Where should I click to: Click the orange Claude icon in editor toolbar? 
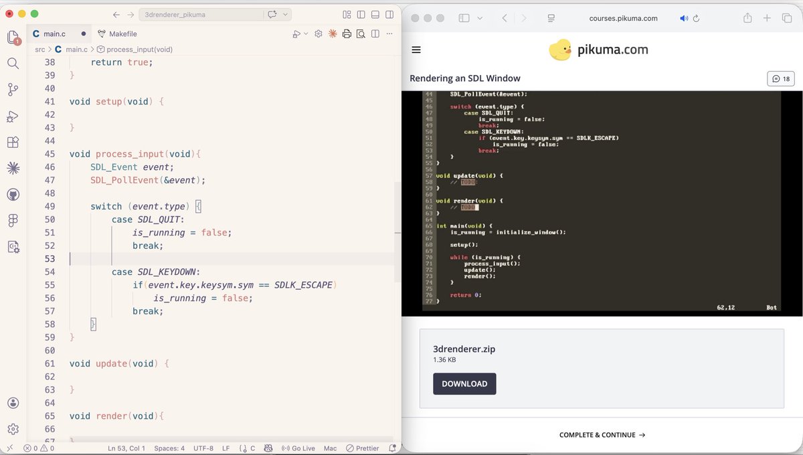click(x=333, y=33)
